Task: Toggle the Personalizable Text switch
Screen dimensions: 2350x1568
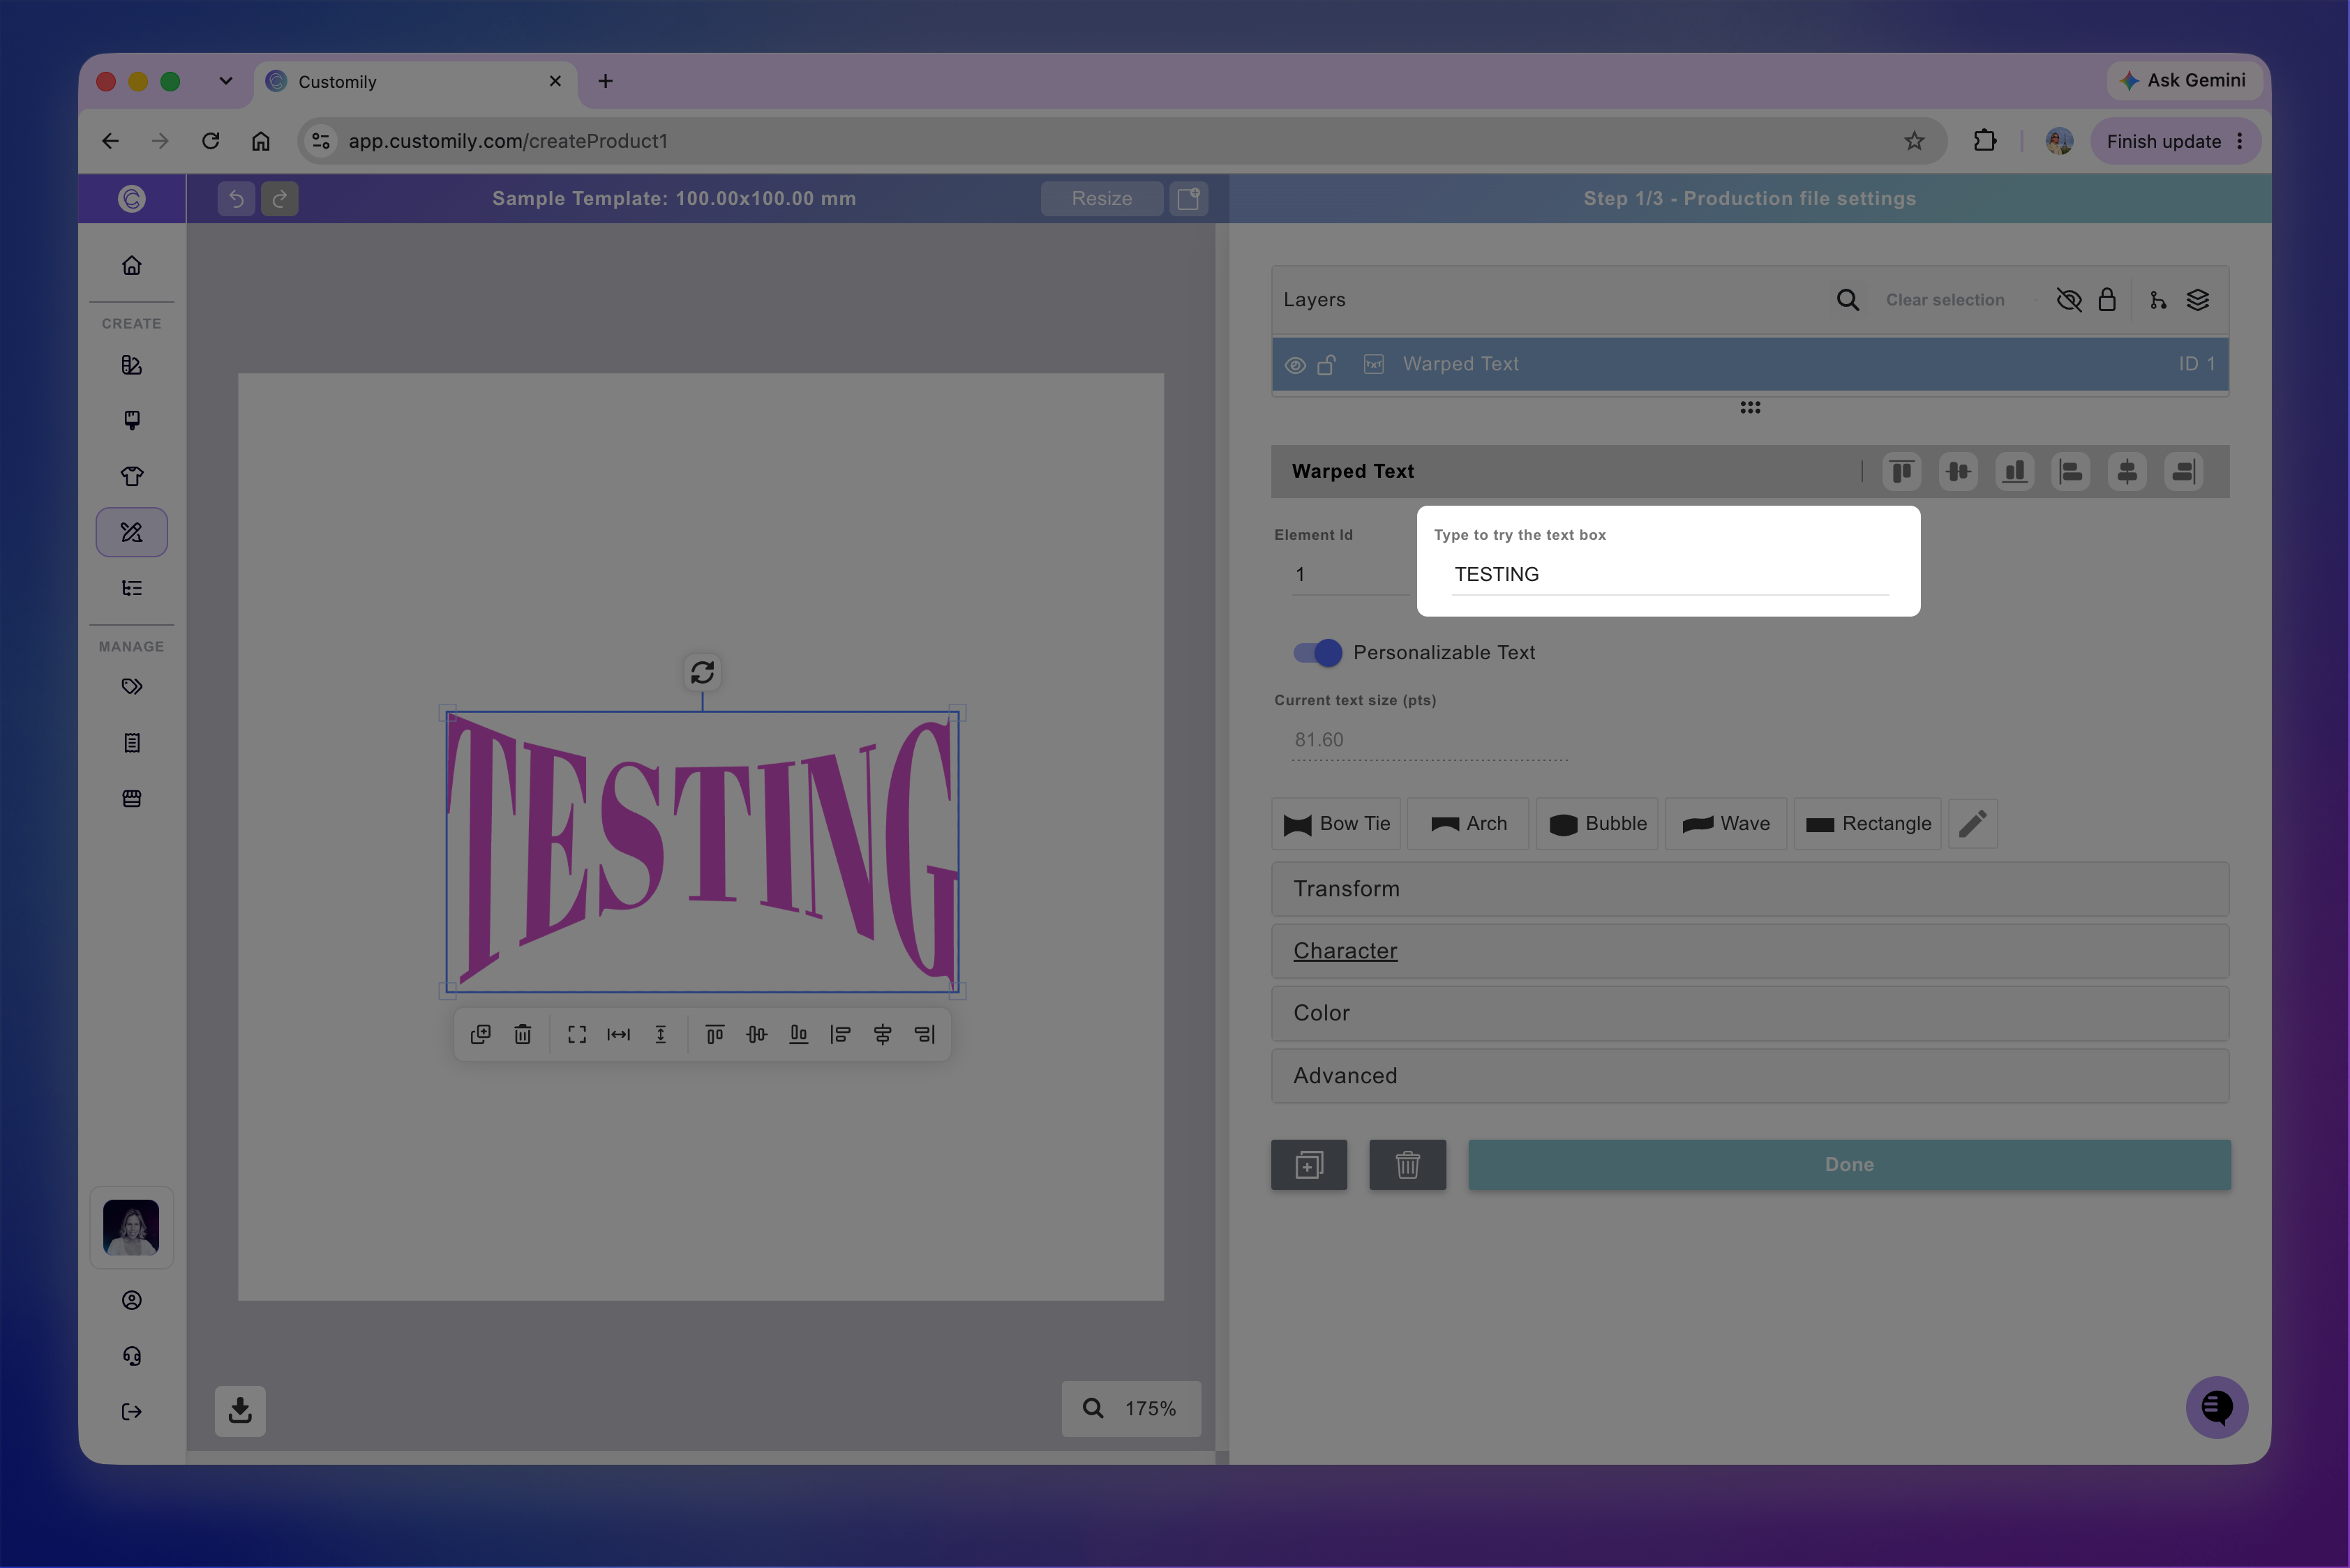Action: coord(1317,652)
